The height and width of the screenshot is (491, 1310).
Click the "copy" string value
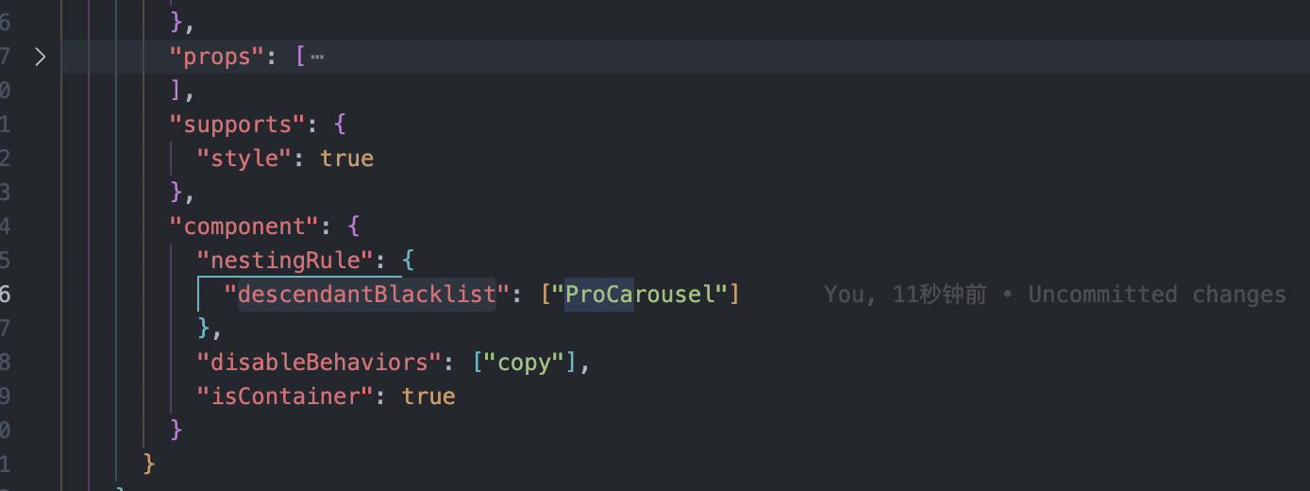524,363
